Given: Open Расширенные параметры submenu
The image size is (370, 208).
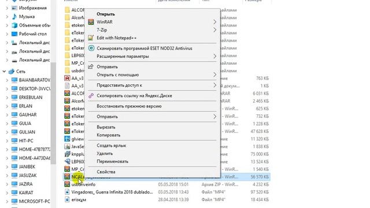Looking at the screenshot, I should (152, 57).
